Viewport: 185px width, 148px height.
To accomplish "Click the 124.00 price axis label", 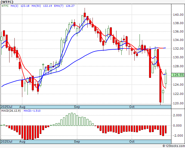I will pyautogui.click(x=178, y=85).
